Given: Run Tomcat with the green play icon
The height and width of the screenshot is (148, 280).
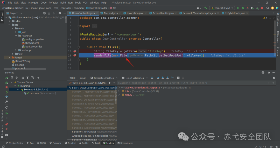Looking at the screenshot, I should [x=238, y=8].
